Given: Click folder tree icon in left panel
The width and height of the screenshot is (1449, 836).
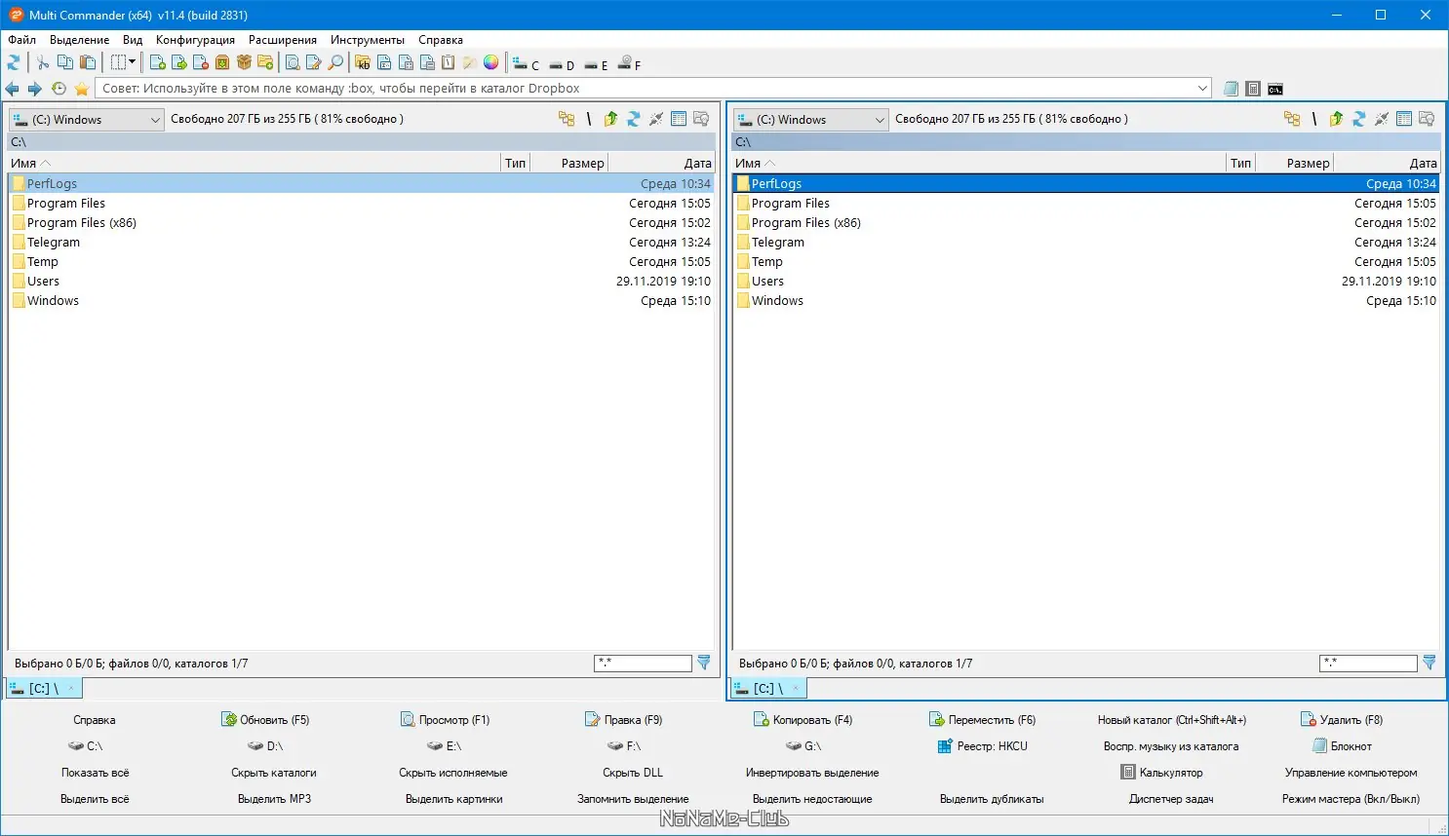Looking at the screenshot, I should [x=567, y=119].
